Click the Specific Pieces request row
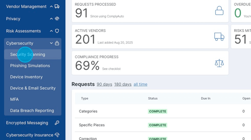This screenshot has width=251, height=140. [163, 125]
